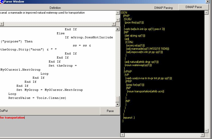Screen dimensions: 212x139
Task: Click left arrow of definition horizontal scrollbar
Action: tap(2, 24)
